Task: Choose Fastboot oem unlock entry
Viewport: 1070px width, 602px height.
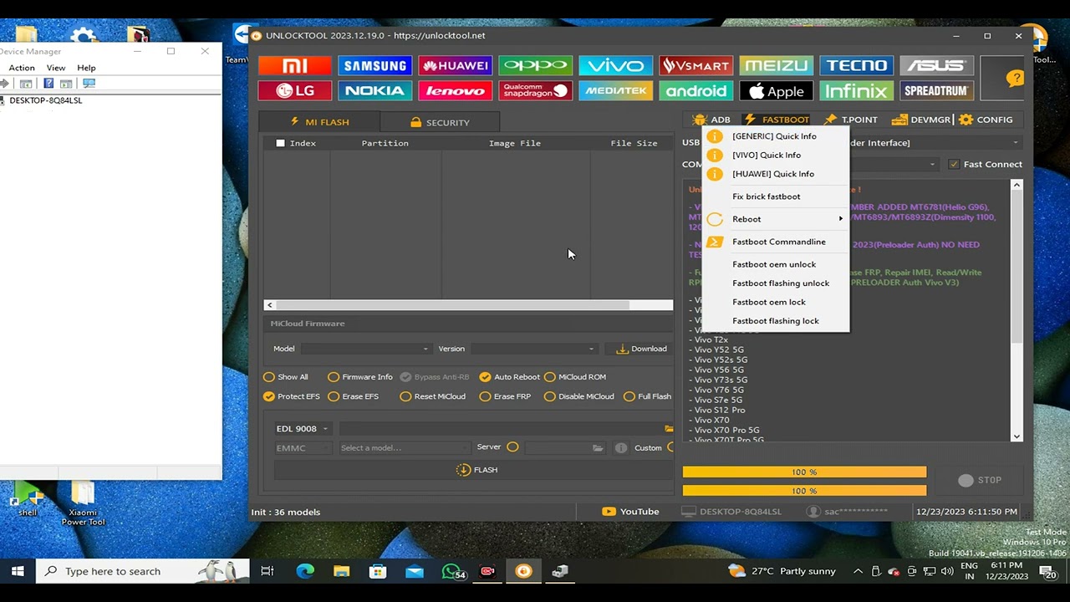Action: point(775,264)
